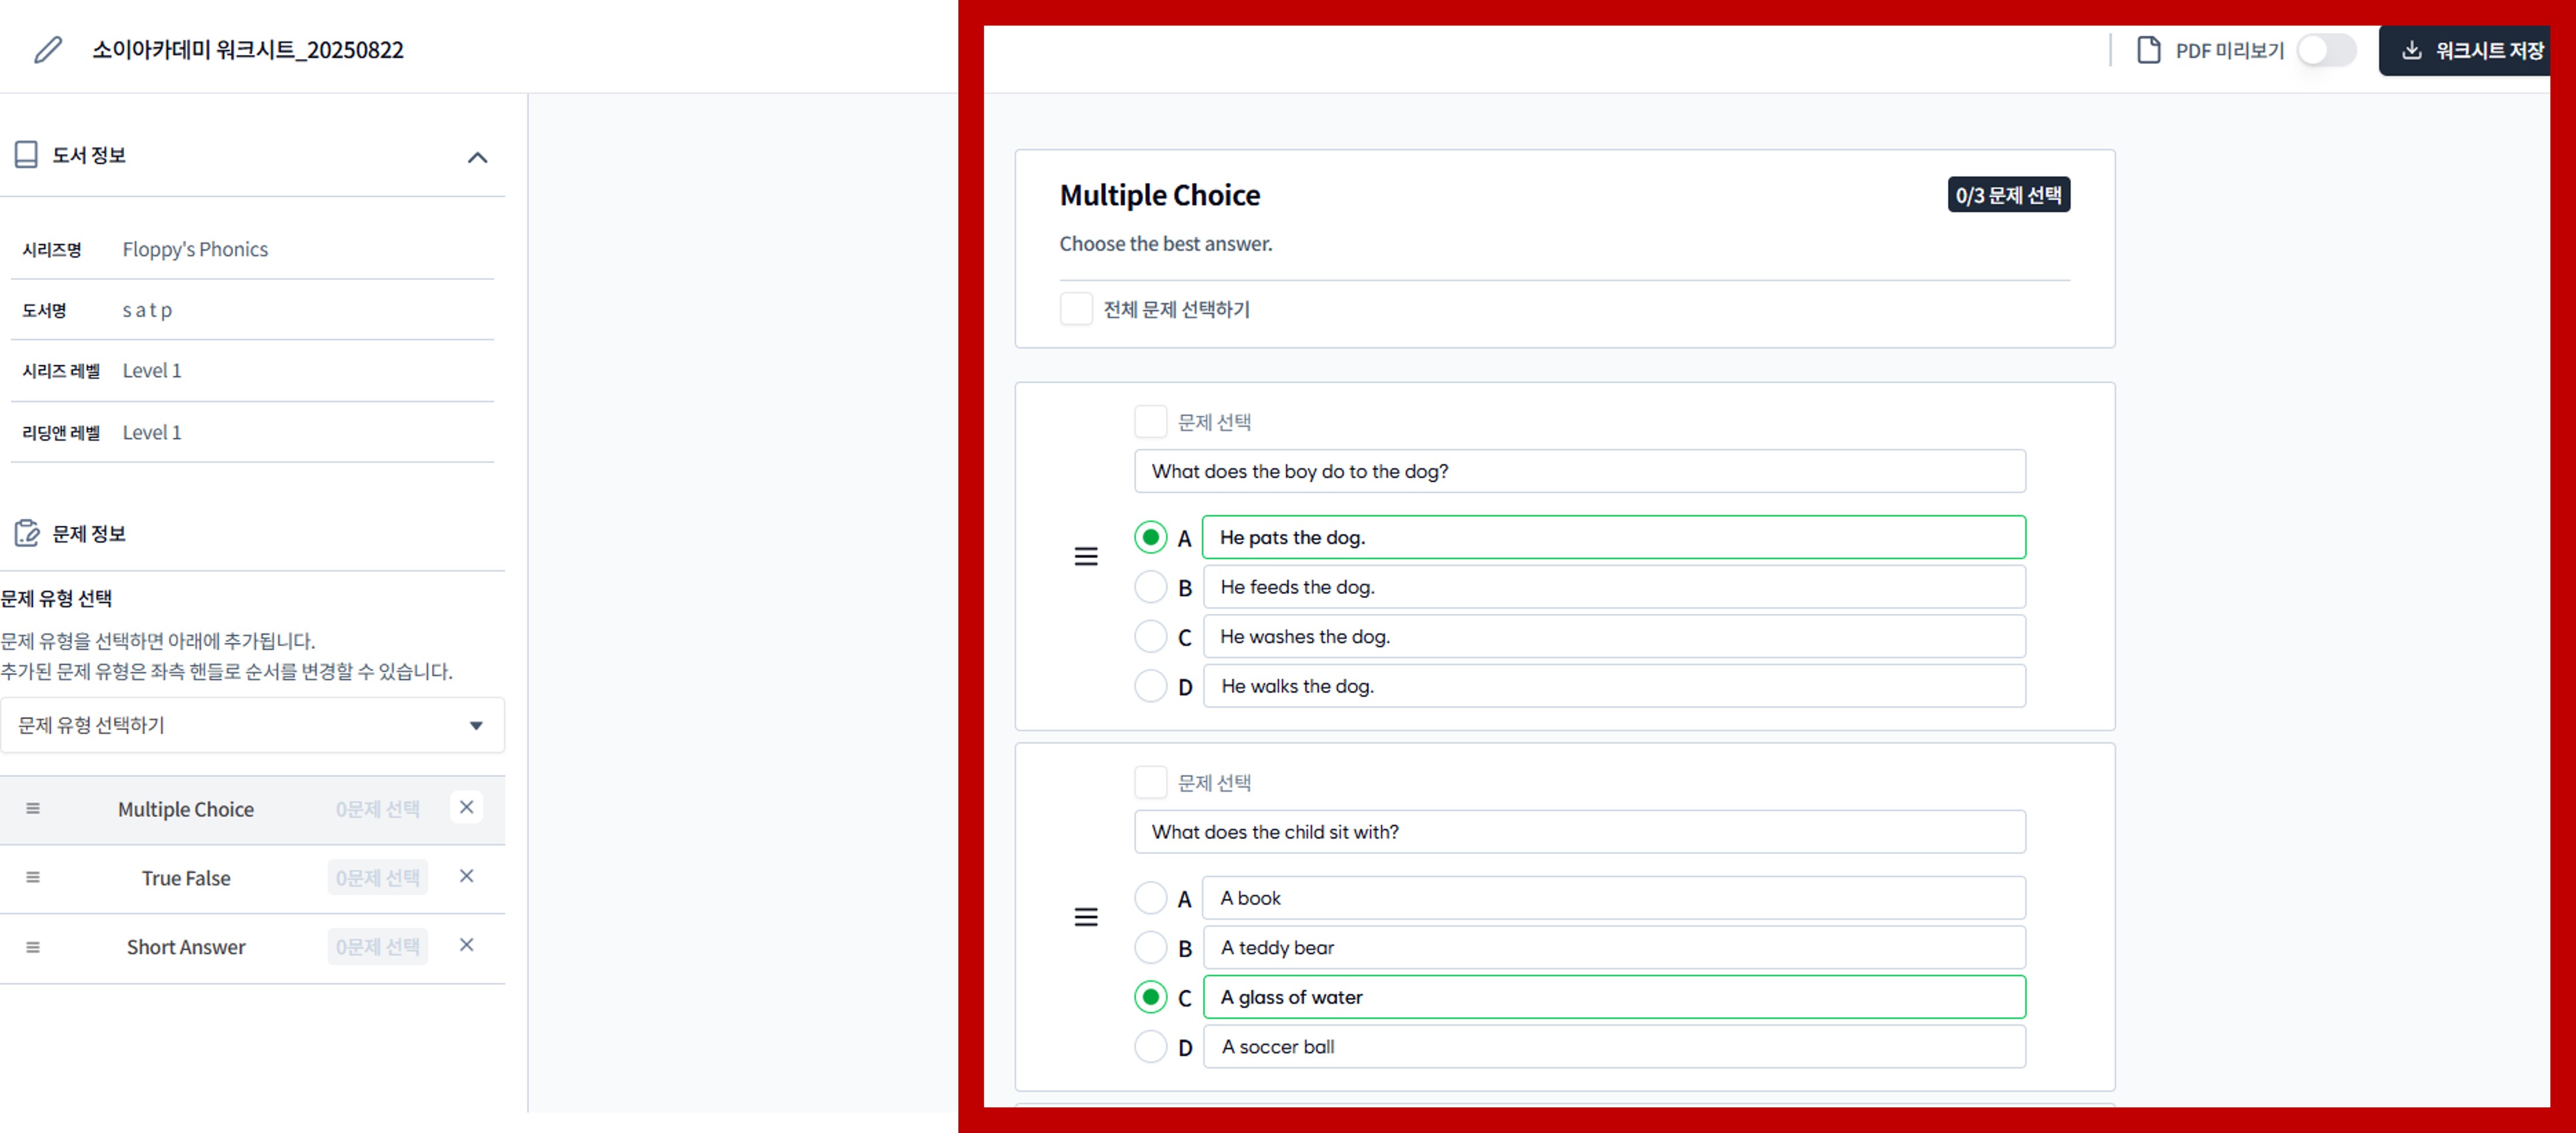This screenshot has height=1133, width=2576.
Task: Click drag handle icon for Short Answer row
Action: [x=33, y=946]
